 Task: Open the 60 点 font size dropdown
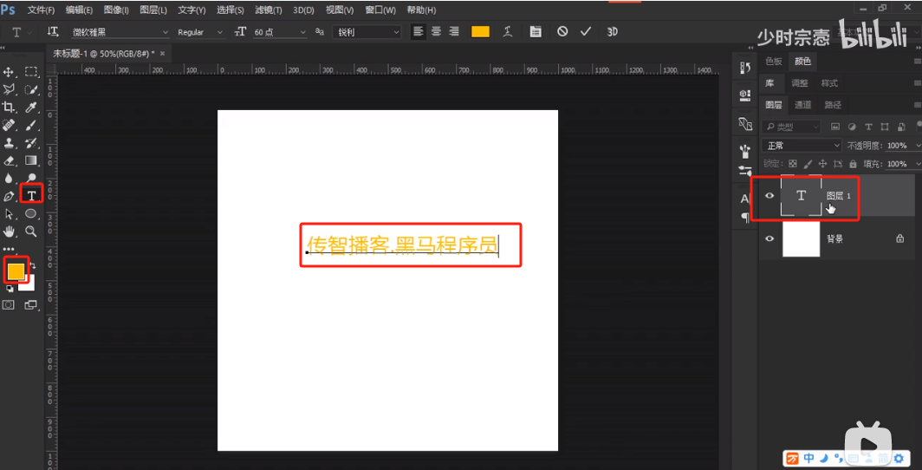click(280, 32)
